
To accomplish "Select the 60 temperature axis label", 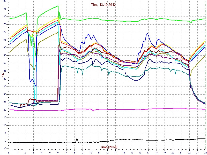I will [4, 48].
